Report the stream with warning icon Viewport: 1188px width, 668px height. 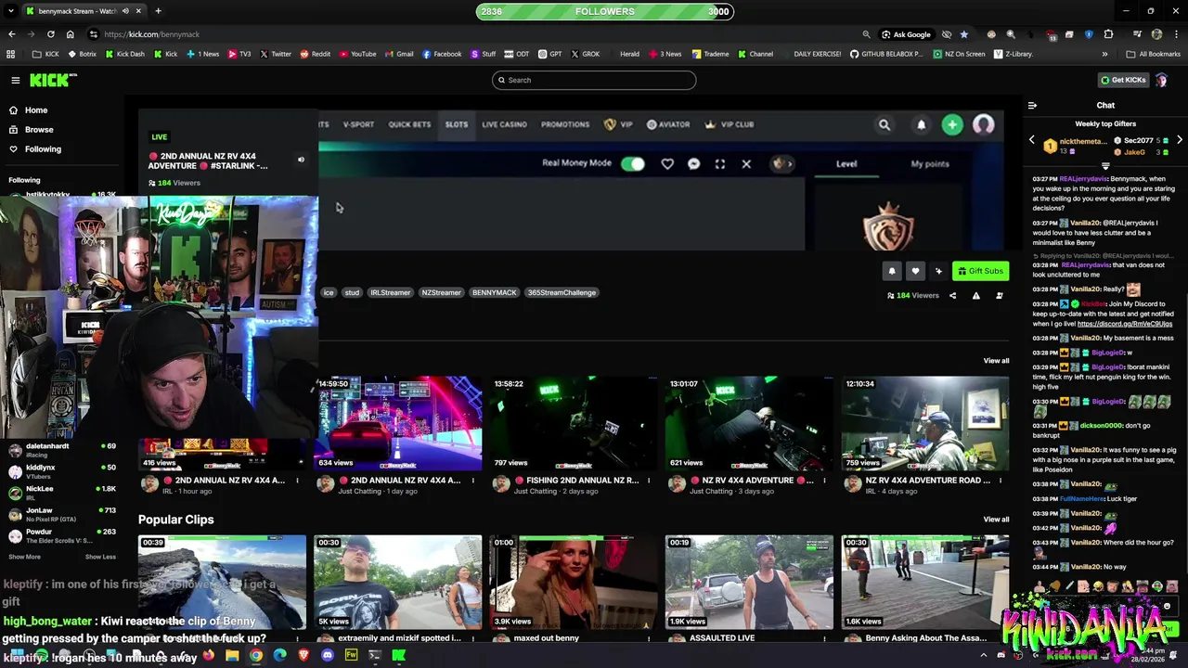975,296
